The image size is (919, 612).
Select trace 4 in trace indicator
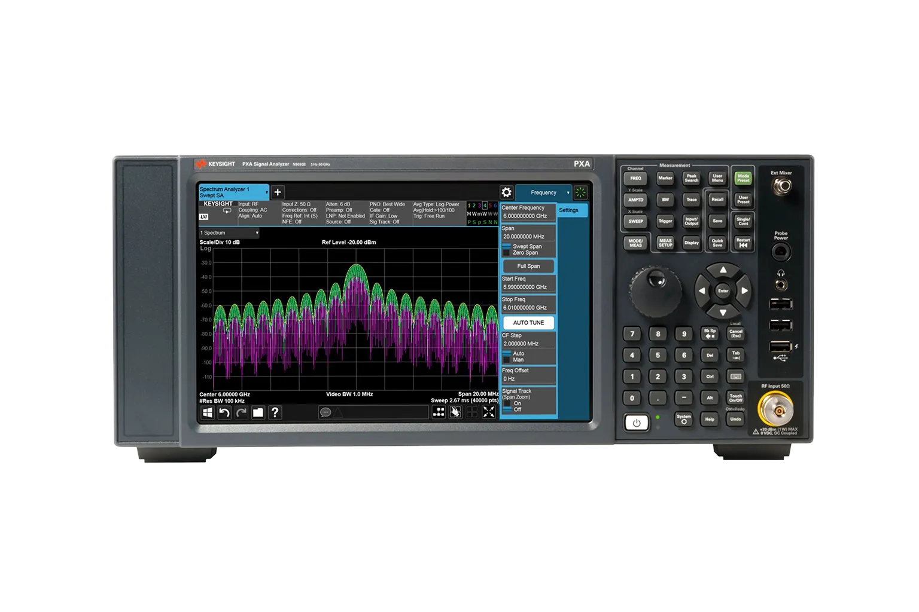[485, 206]
